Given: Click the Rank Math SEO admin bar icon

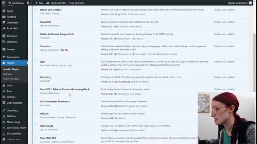Looking at the screenshot, I should click(x=47, y=3).
